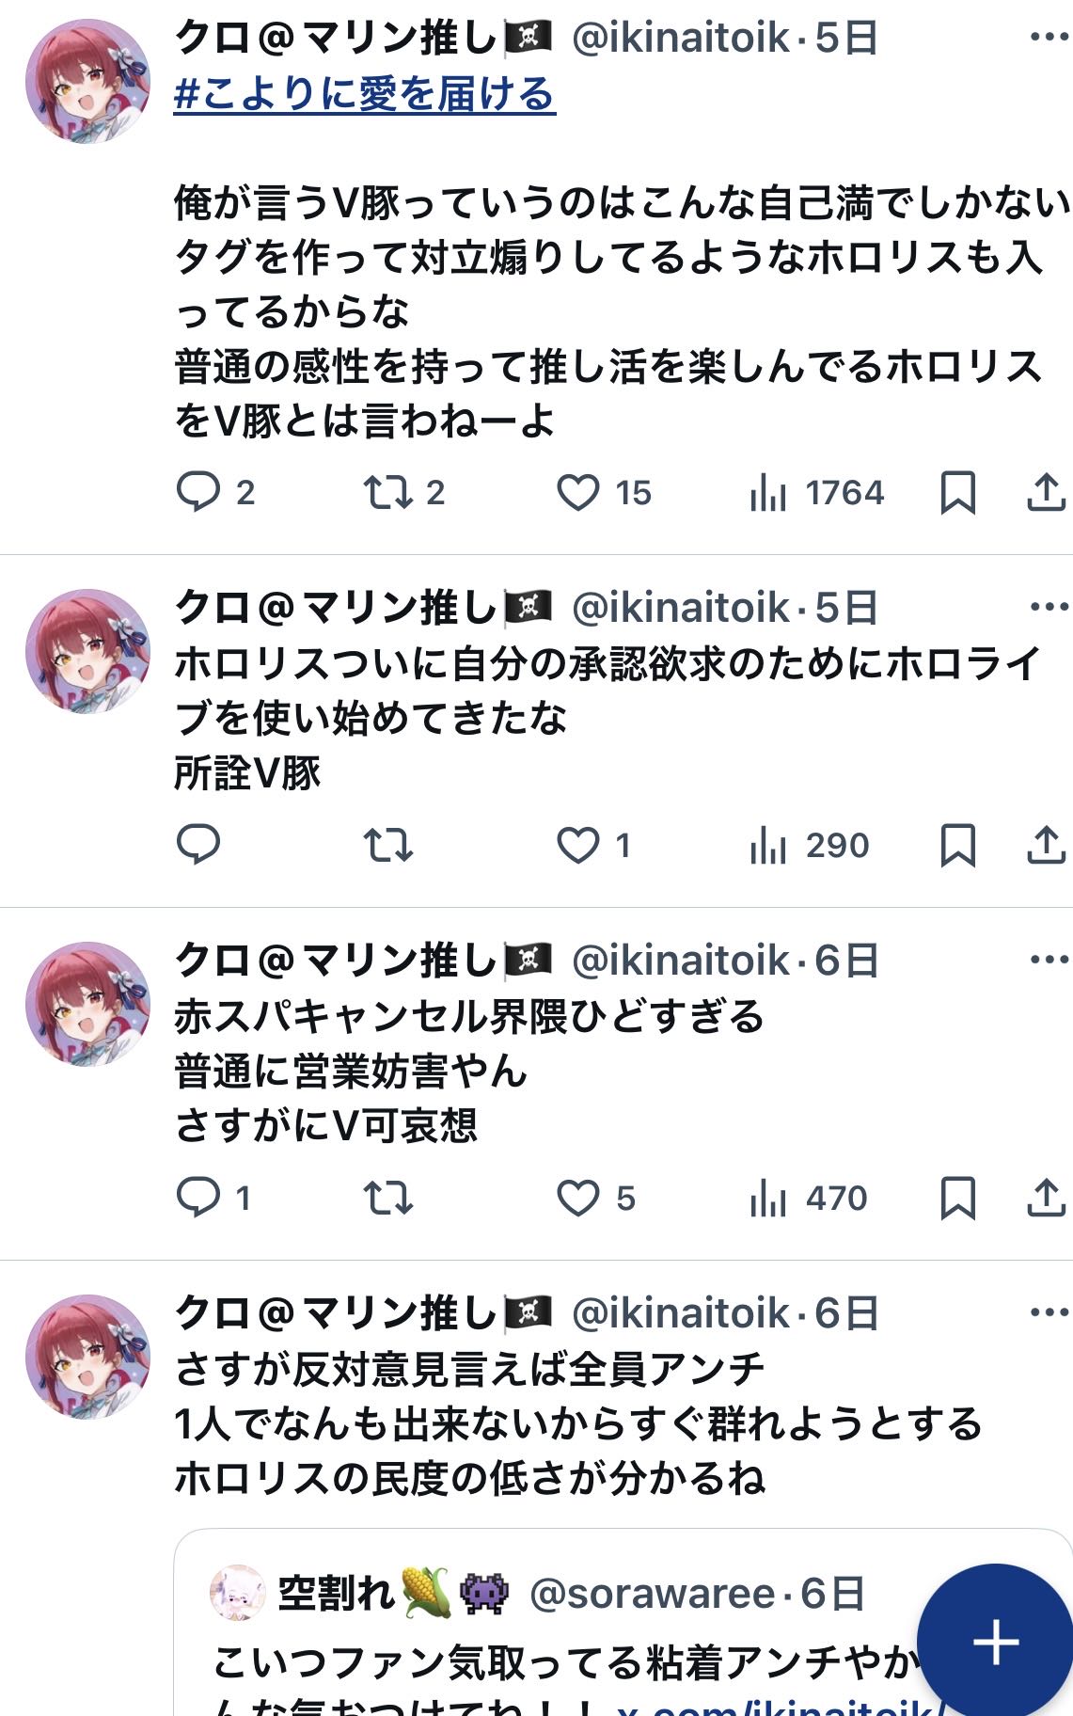Share the 赤スパキャンセル界隈 tweet
The width and height of the screenshot is (1073, 1716).
point(1045,1198)
